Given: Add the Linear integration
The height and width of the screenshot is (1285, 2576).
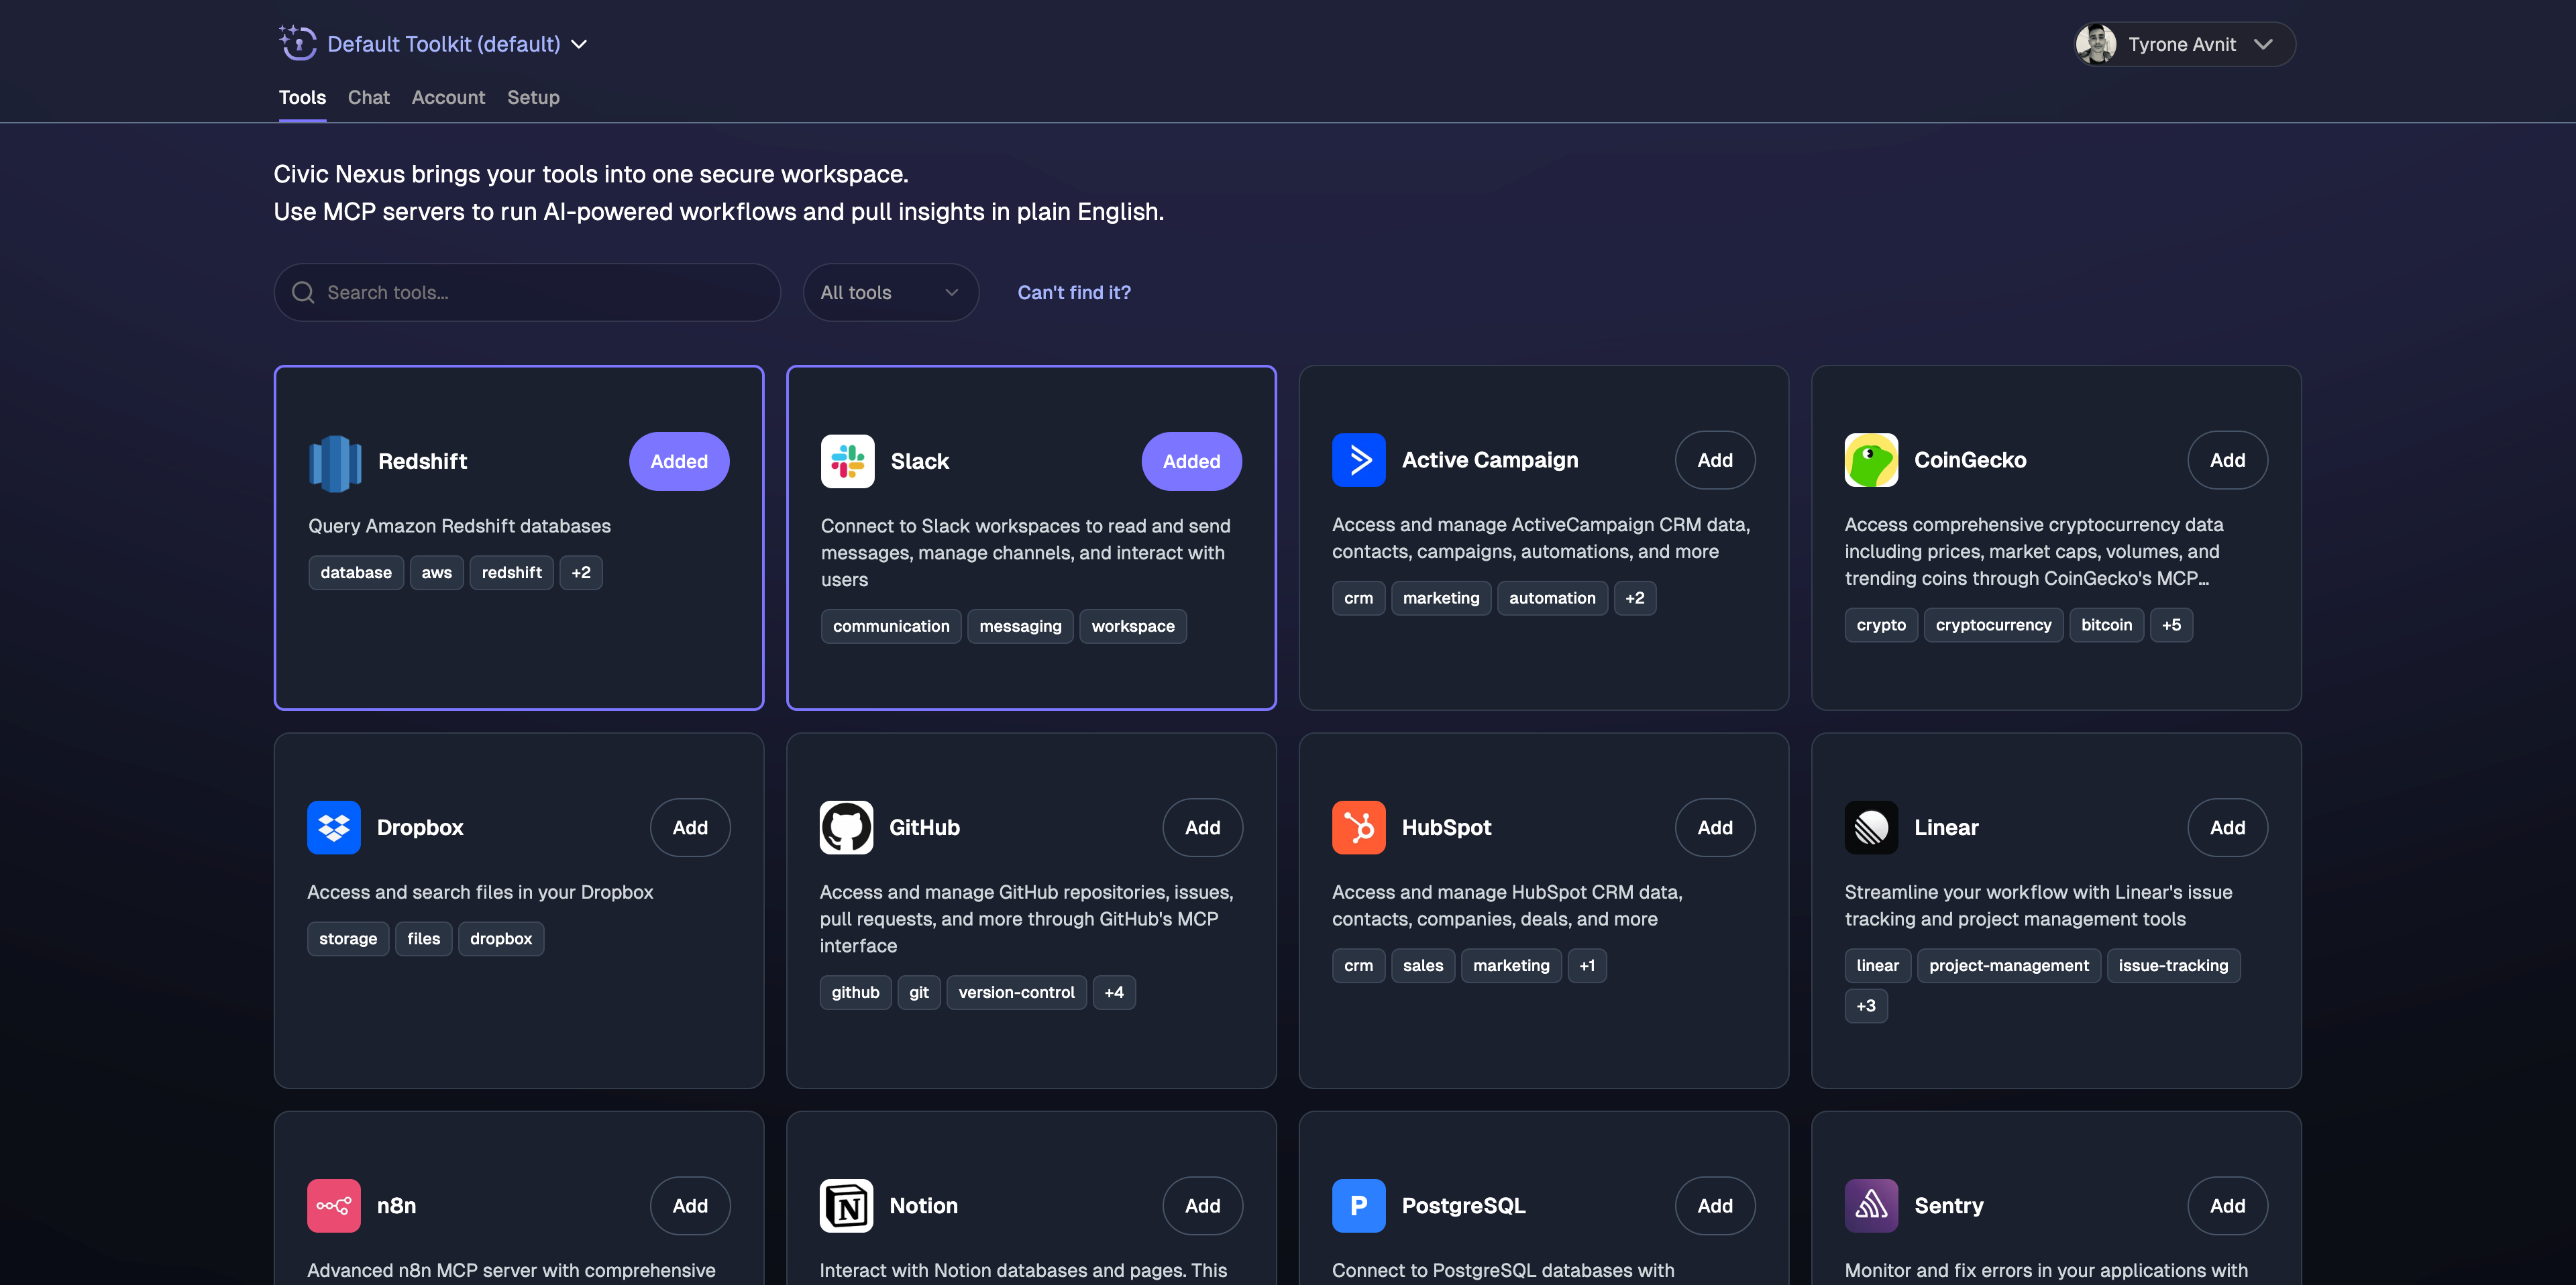Looking at the screenshot, I should (2227, 827).
